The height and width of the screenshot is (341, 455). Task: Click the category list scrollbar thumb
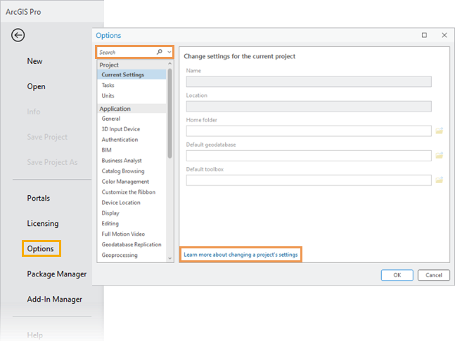[x=169, y=113]
